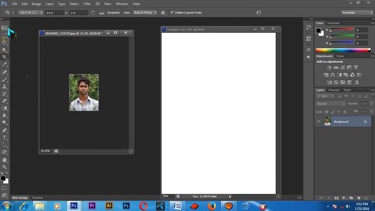Add an Invert adjustment
The height and width of the screenshot is (211, 375).
coord(329,82)
